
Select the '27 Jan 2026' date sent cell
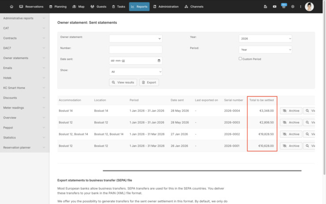(179, 134)
